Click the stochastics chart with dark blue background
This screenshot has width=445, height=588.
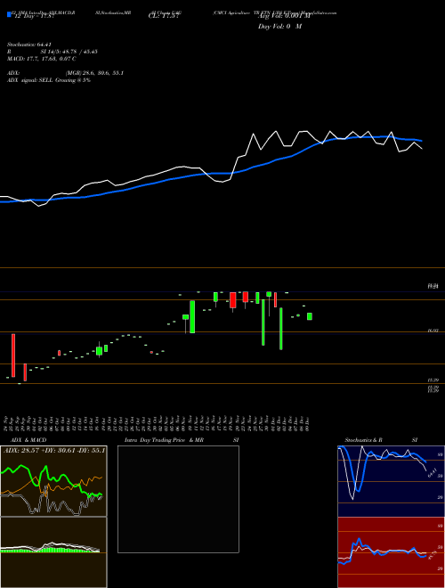pos(391,481)
